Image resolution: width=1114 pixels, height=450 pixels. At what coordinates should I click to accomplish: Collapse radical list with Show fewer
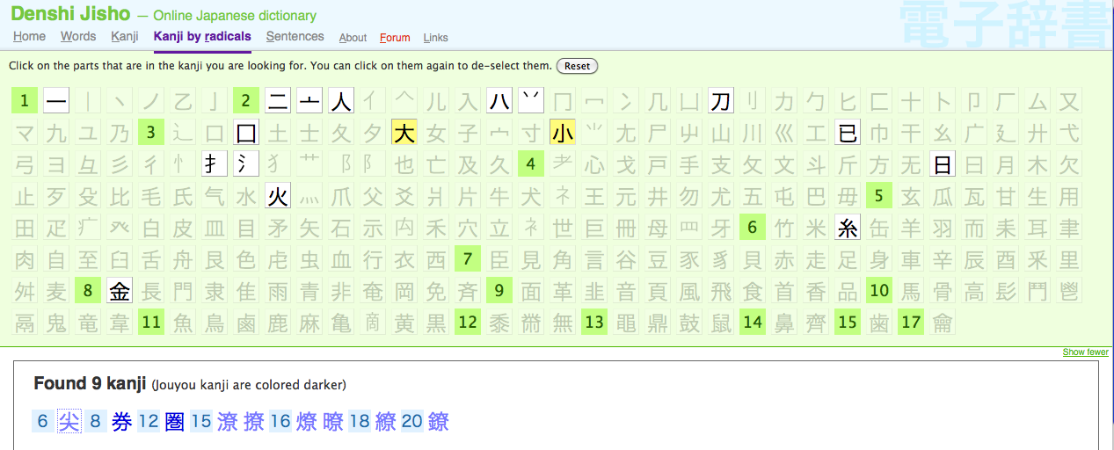click(1085, 352)
